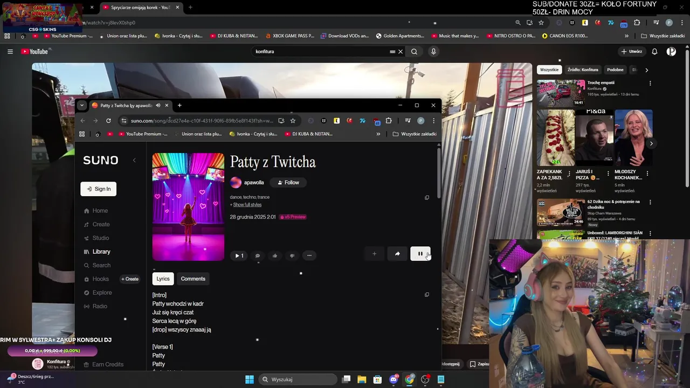Click the taskbar Wyszukaj search box
The image size is (690, 388).
[298, 379]
